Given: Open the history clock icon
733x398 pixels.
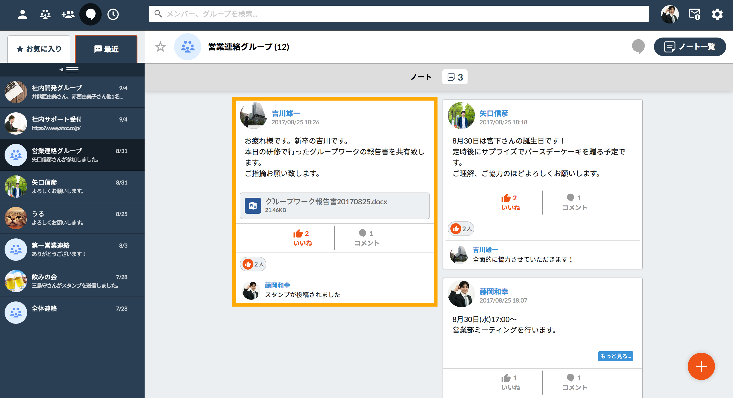Looking at the screenshot, I should 113,14.
